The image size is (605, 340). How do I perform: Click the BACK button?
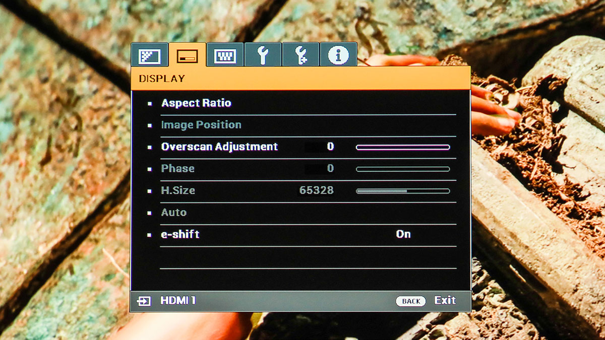[x=411, y=301]
